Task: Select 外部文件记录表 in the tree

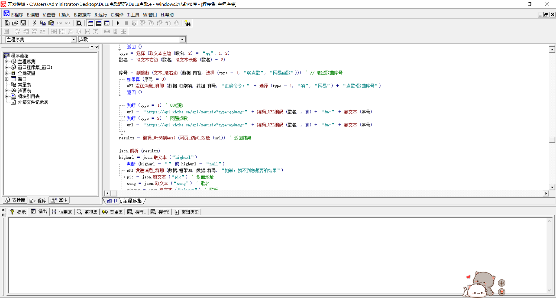Action: [x=33, y=102]
